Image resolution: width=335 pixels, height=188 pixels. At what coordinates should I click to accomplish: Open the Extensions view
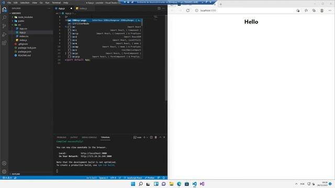pos(4,43)
